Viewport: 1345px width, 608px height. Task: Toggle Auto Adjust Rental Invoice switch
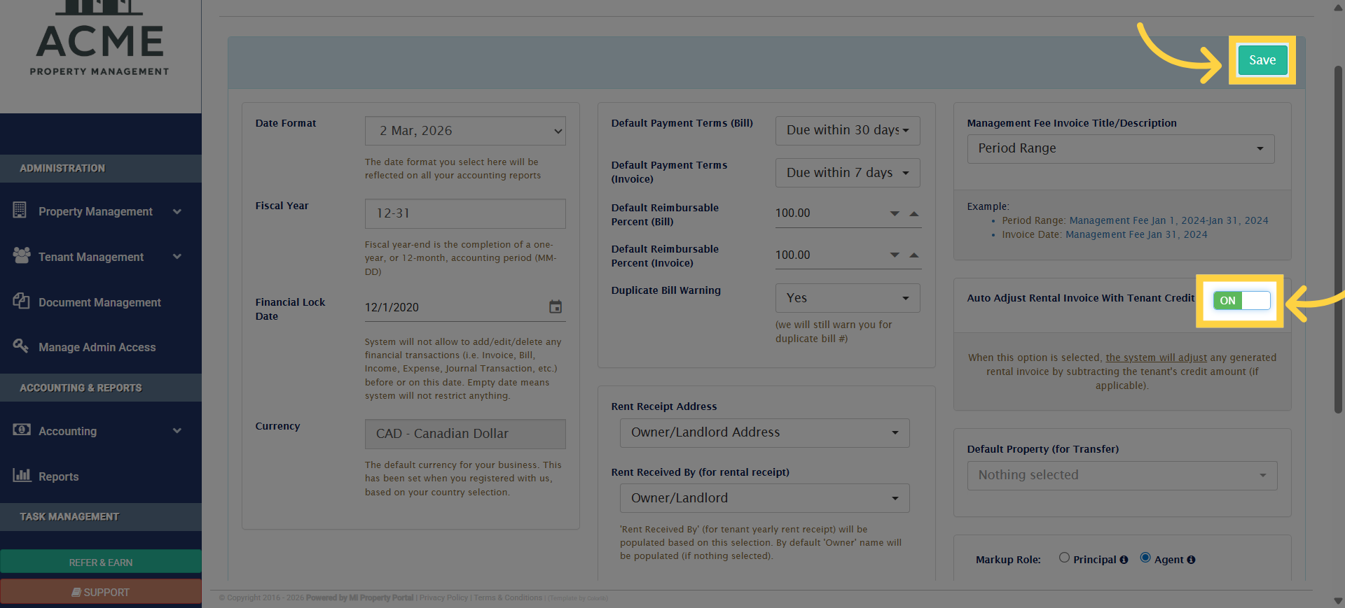(1241, 301)
